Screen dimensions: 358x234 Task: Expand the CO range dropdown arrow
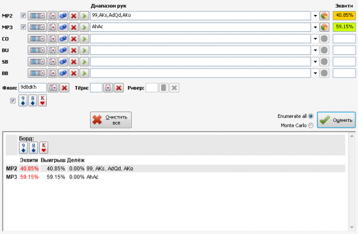point(315,39)
